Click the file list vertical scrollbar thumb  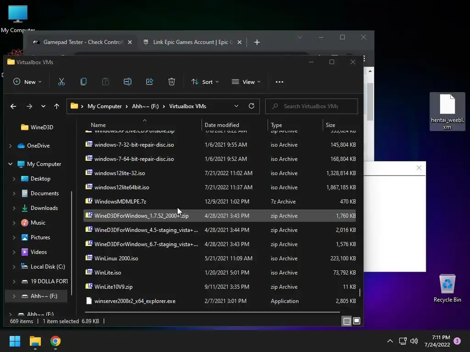(360, 292)
